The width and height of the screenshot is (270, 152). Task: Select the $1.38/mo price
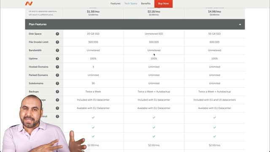(93, 11)
